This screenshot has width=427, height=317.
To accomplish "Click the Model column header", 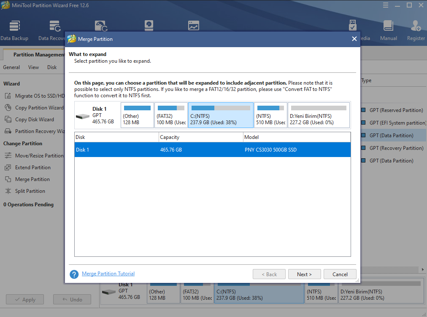I will tap(297, 137).
